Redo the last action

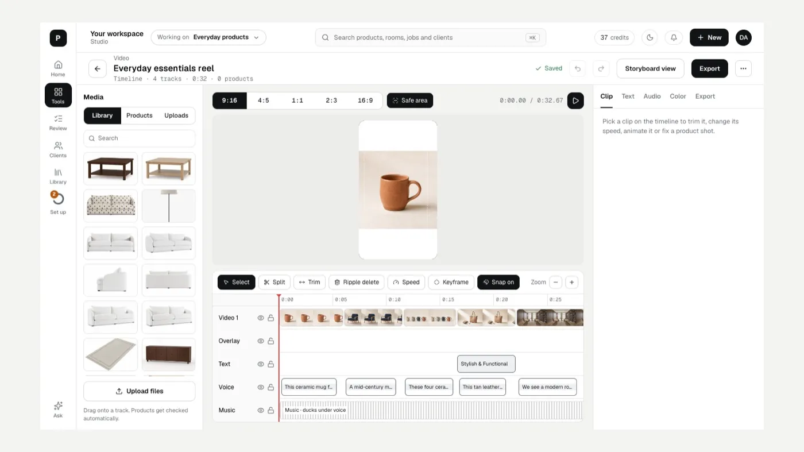pyautogui.click(x=601, y=69)
